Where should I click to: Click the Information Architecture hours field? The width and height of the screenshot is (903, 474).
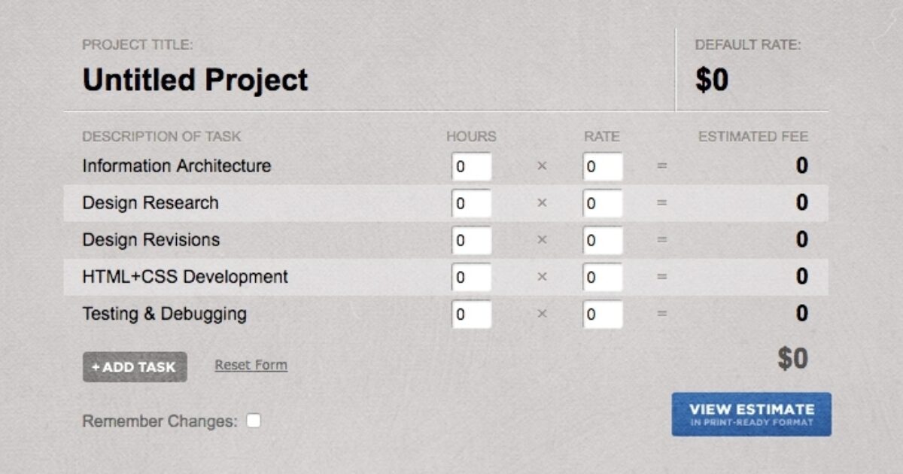tap(471, 166)
